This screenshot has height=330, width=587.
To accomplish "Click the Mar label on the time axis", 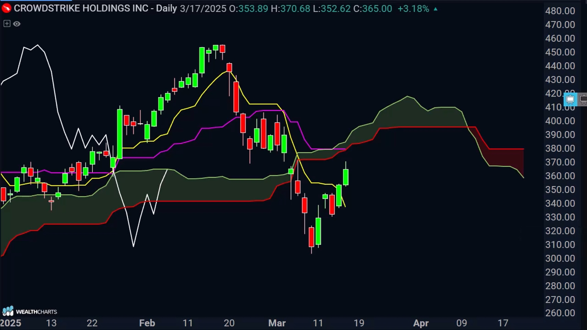I will (277, 323).
